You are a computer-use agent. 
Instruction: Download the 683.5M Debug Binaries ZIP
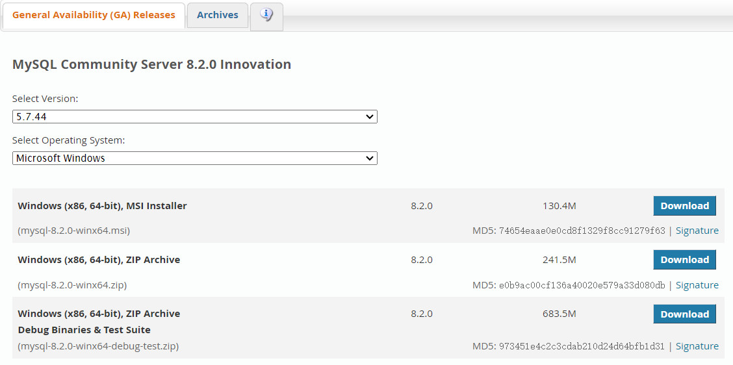pyautogui.click(x=684, y=314)
